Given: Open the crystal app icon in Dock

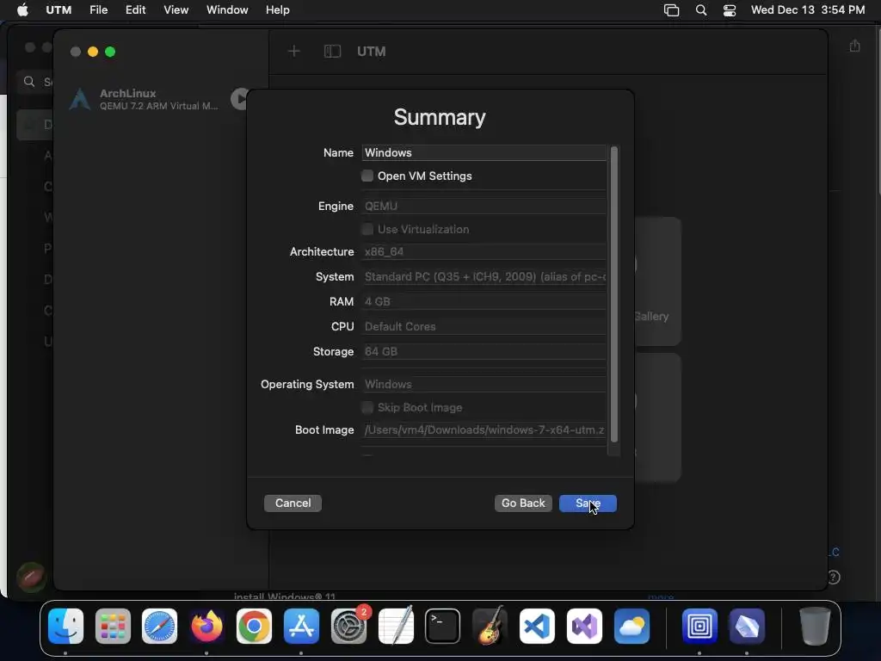Looking at the screenshot, I should click(x=747, y=626).
